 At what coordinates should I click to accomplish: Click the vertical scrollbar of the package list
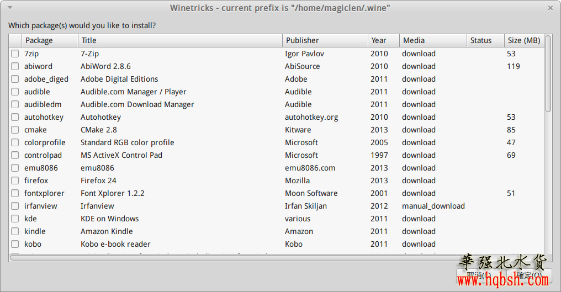[x=548, y=73]
